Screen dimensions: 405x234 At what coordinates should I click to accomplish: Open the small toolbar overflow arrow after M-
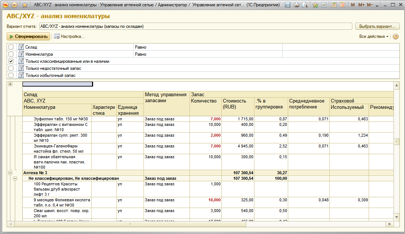(x=377, y=6)
